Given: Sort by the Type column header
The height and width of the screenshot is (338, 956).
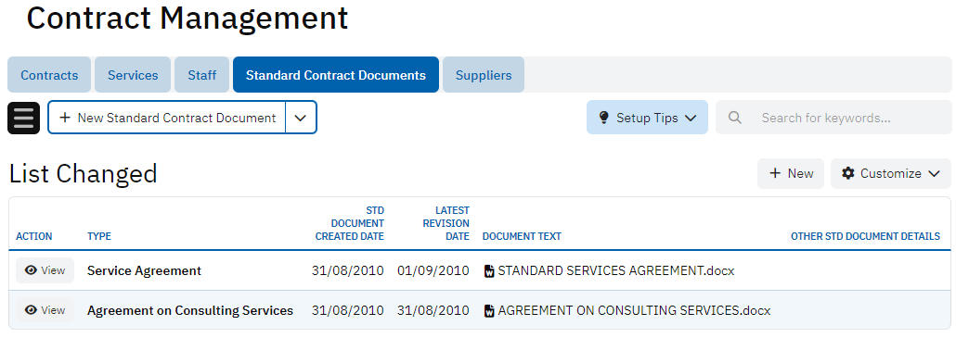Looking at the screenshot, I should pos(99,236).
